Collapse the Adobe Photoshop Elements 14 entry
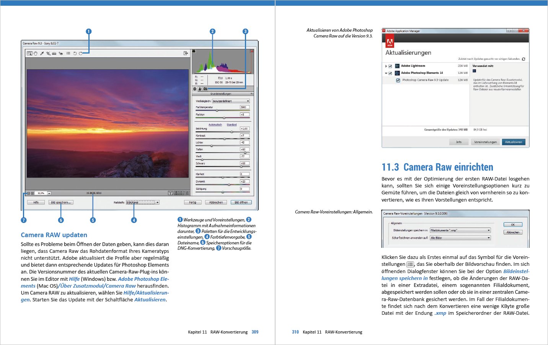The image size is (548, 345). coord(386,73)
